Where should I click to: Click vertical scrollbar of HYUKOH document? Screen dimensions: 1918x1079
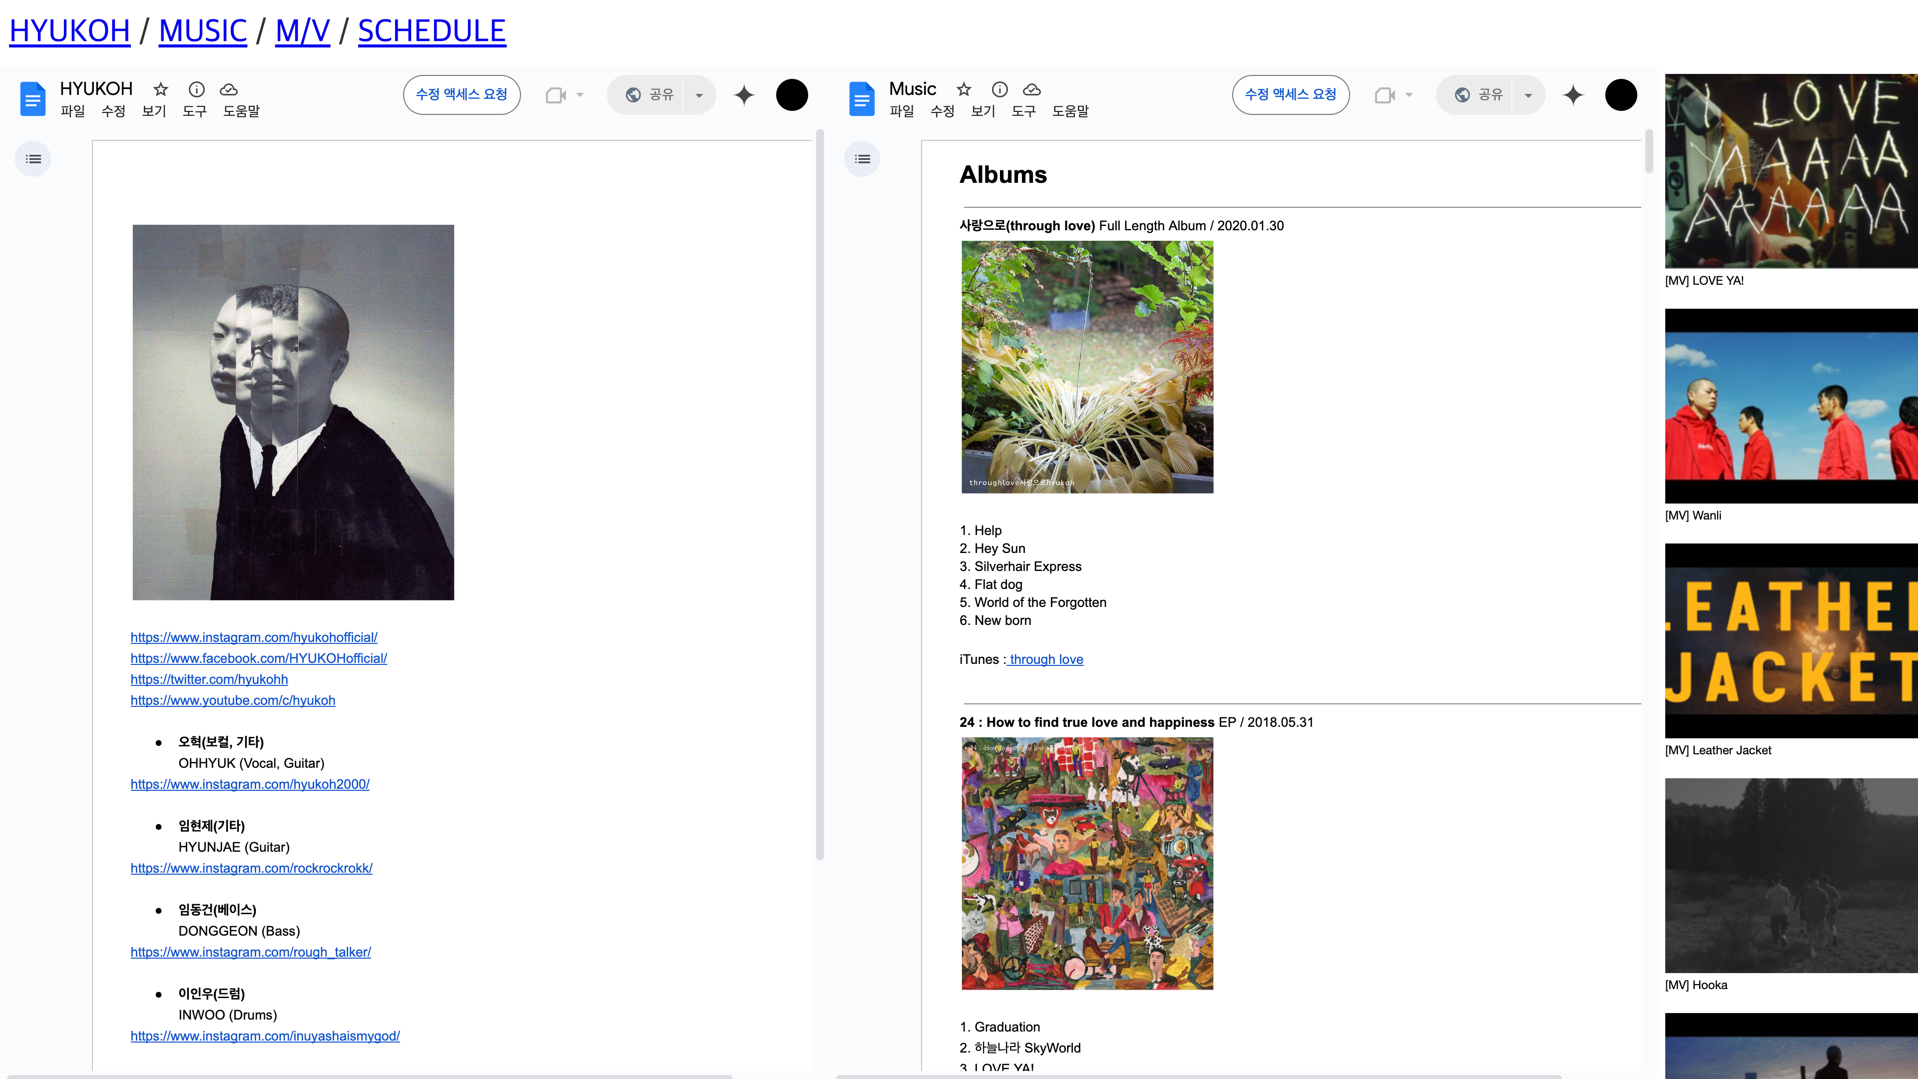(820, 495)
